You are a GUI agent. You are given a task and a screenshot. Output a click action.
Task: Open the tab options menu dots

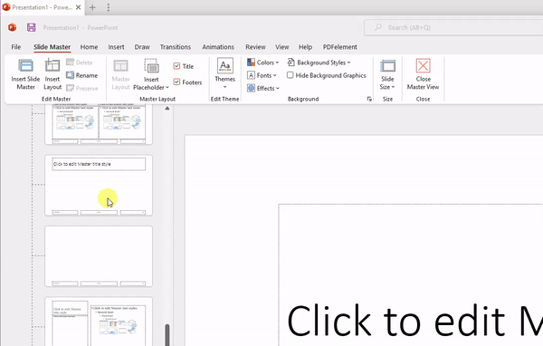(109, 7)
